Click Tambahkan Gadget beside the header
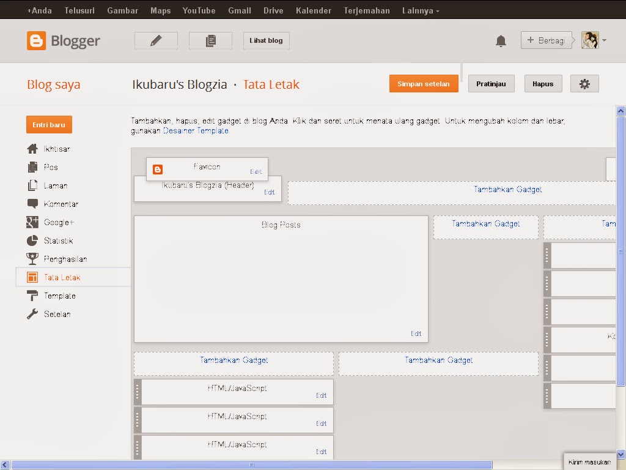This screenshot has width=626, height=470. pos(507,190)
